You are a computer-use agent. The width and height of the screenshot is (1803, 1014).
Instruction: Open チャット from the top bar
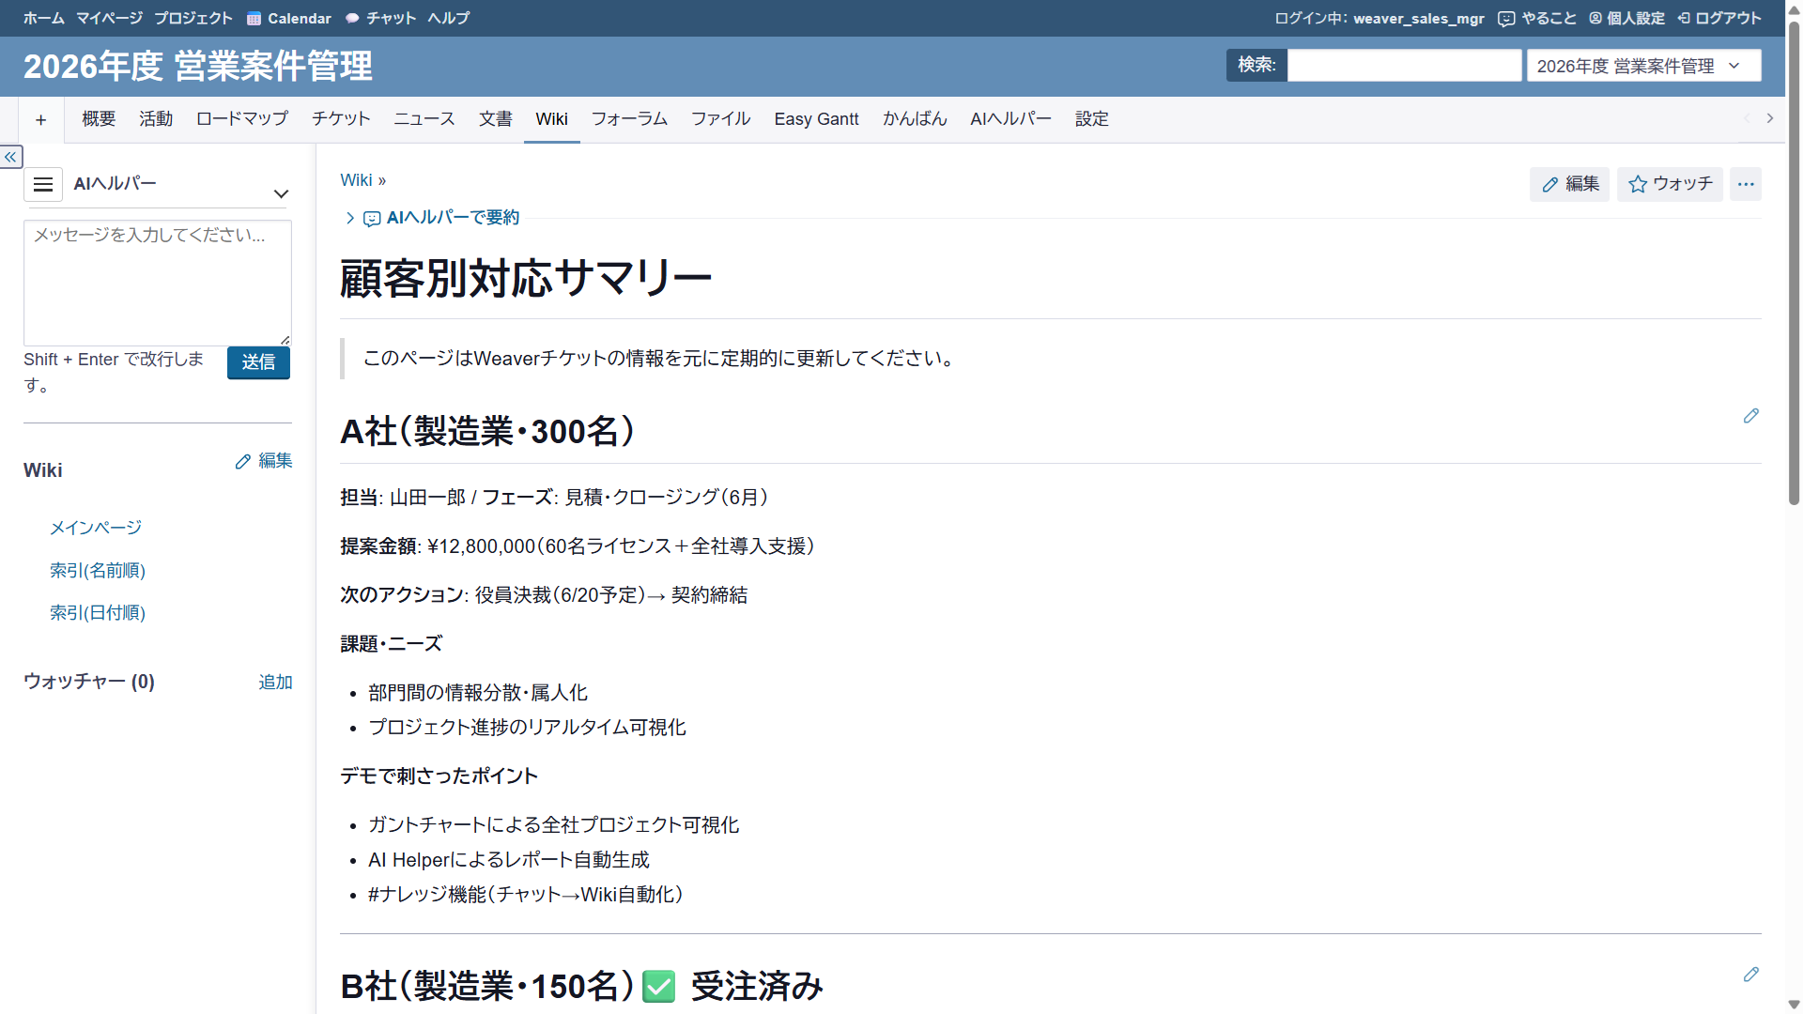380,18
